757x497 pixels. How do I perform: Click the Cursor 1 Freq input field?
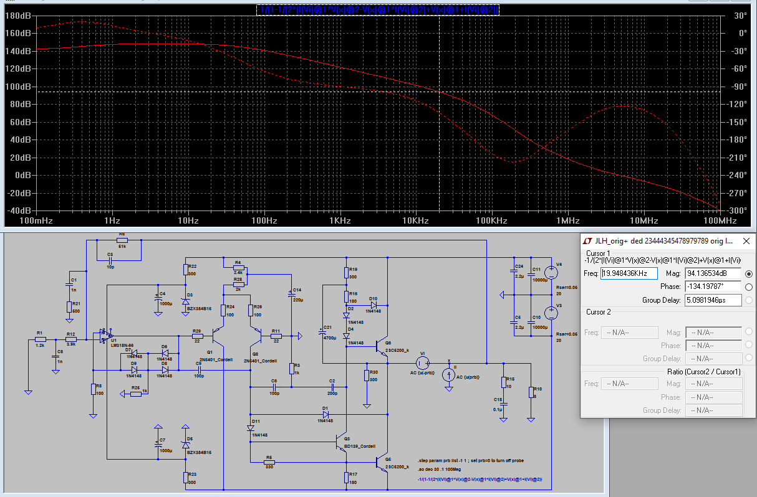(629, 273)
